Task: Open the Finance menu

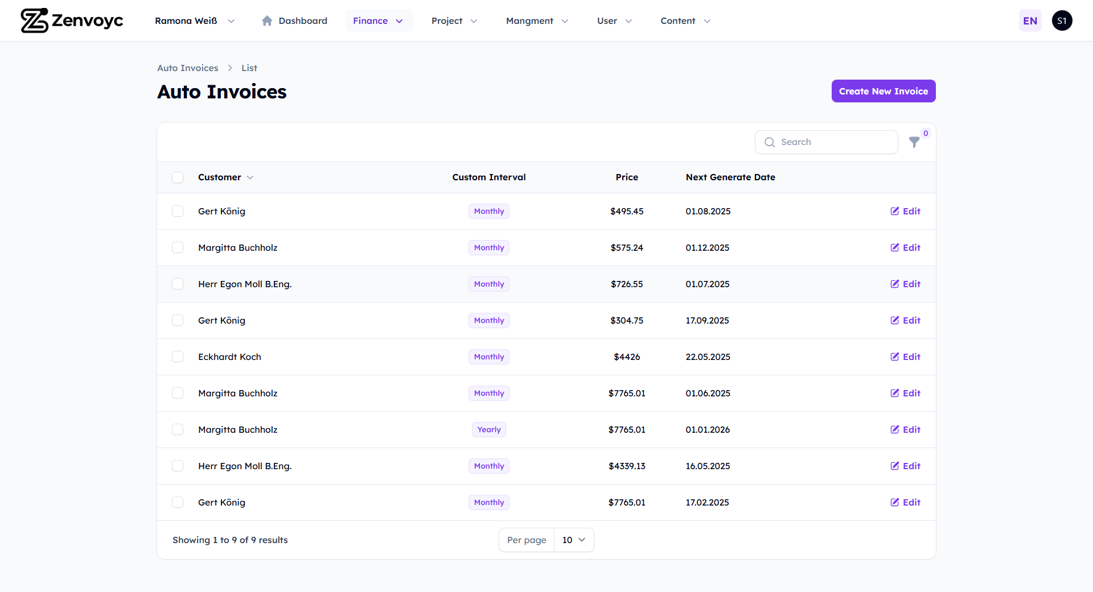Action: [x=378, y=21]
